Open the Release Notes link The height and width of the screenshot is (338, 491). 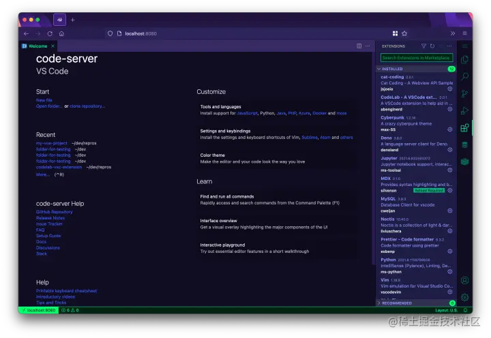point(50,218)
